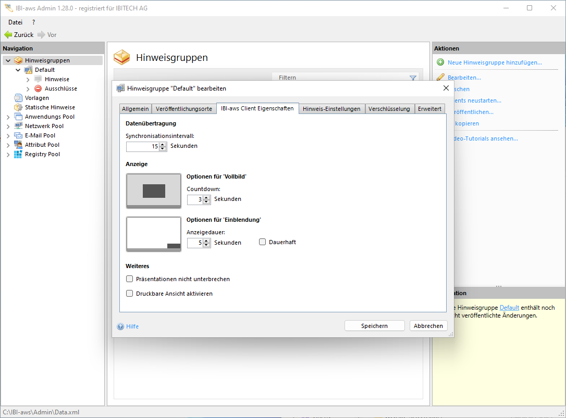Screen dimensions: 566x418
Task: Check Präsentationen nicht unterbrechen
Action: click(x=130, y=279)
